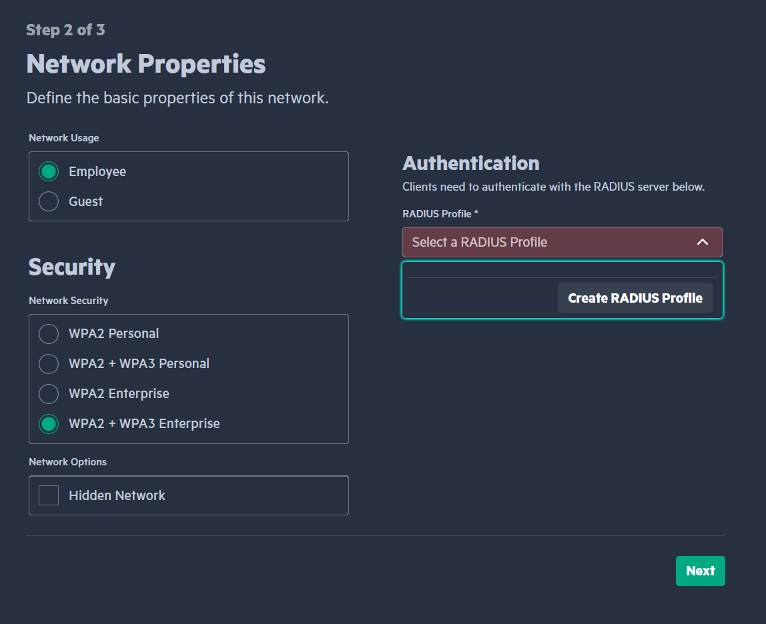Choose WPA2 + WPA3 Personal security

(49, 364)
